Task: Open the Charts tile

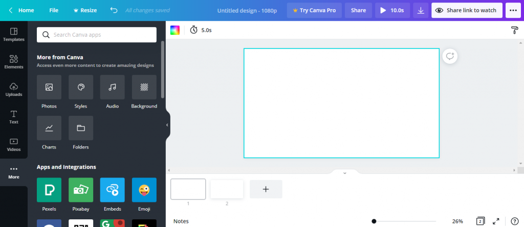Action: point(49,128)
